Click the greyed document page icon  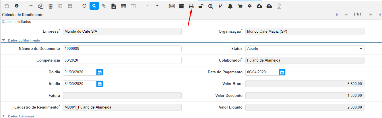point(279,6)
